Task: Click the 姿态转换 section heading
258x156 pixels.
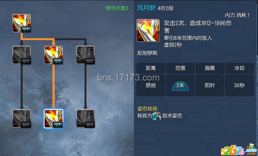Action: point(147,109)
